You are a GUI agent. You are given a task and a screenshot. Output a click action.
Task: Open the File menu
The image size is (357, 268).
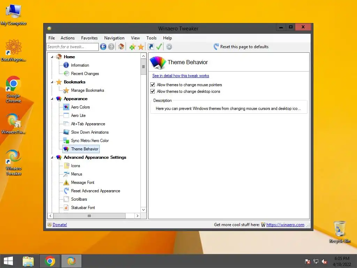coord(52,38)
